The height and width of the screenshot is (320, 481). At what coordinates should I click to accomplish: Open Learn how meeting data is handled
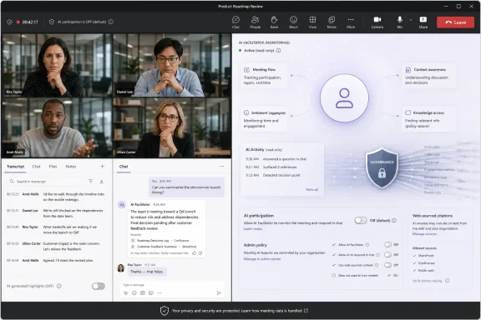(x=274, y=311)
